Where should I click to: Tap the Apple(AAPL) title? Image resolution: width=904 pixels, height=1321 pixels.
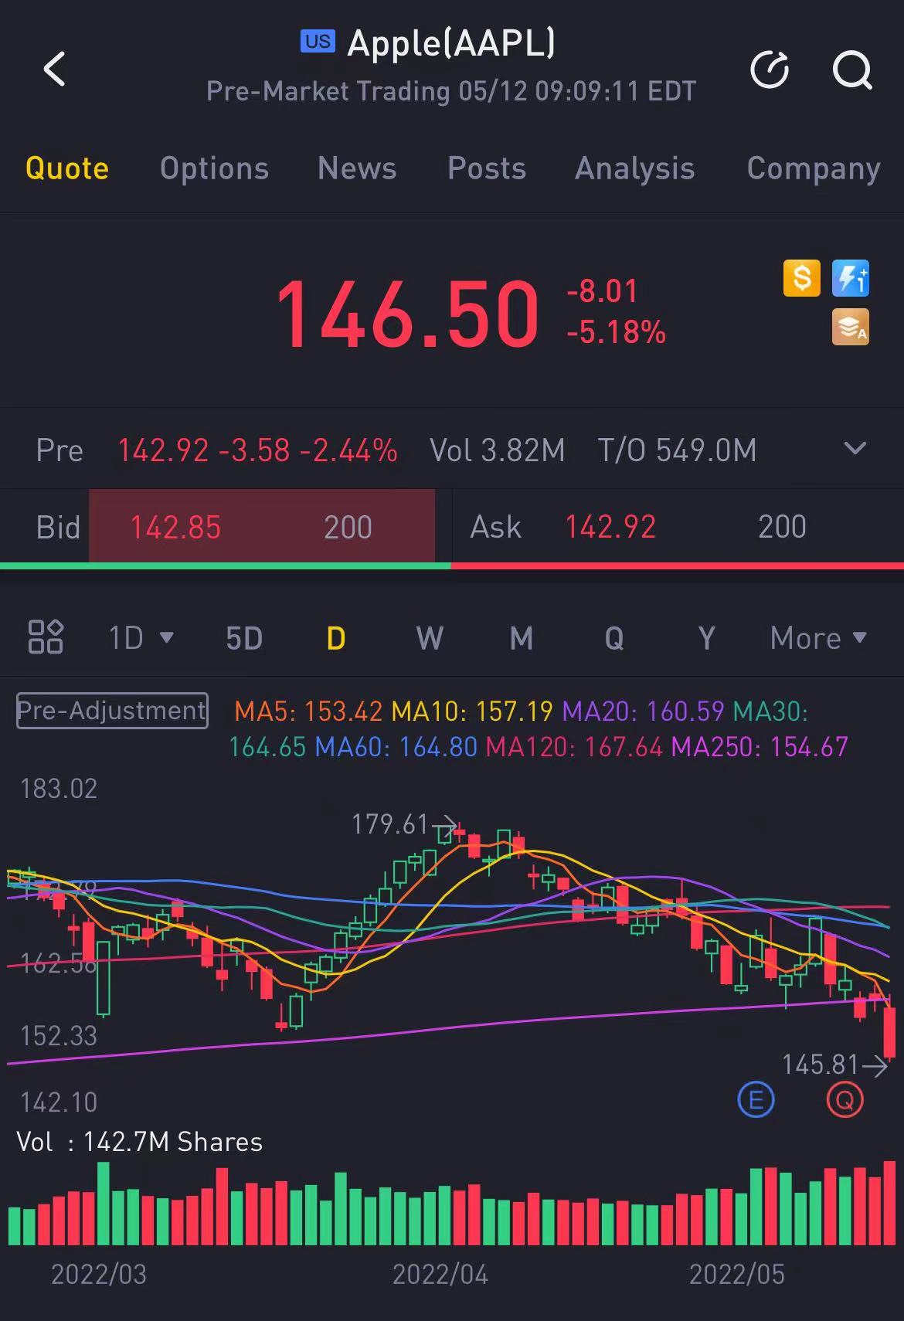click(x=451, y=43)
